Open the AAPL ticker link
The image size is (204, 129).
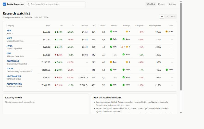pos(9,31)
